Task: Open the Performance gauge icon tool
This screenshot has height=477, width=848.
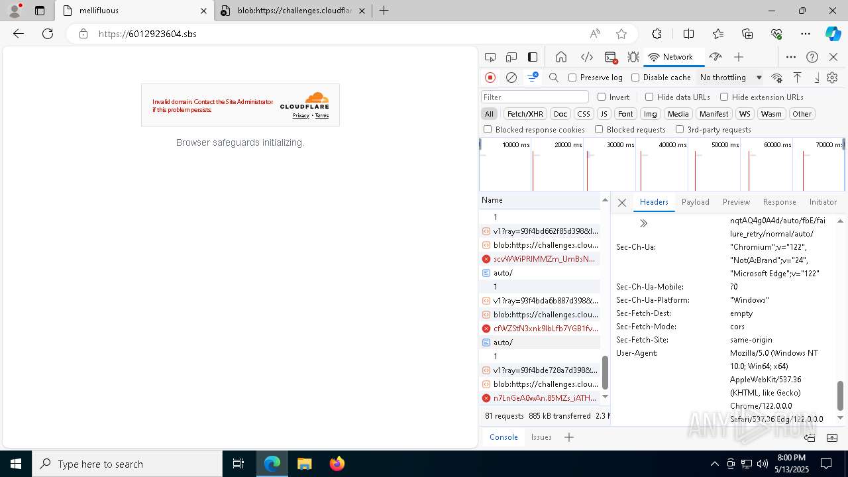Action: (x=715, y=57)
